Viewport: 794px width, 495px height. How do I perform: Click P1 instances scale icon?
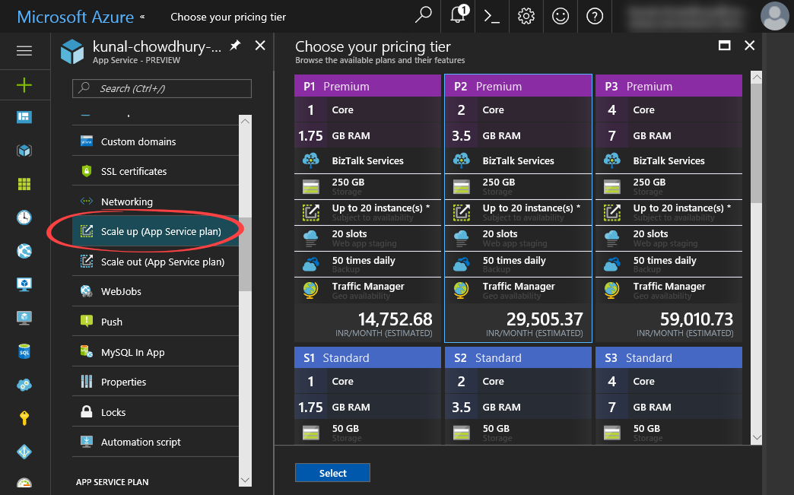click(x=311, y=212)
